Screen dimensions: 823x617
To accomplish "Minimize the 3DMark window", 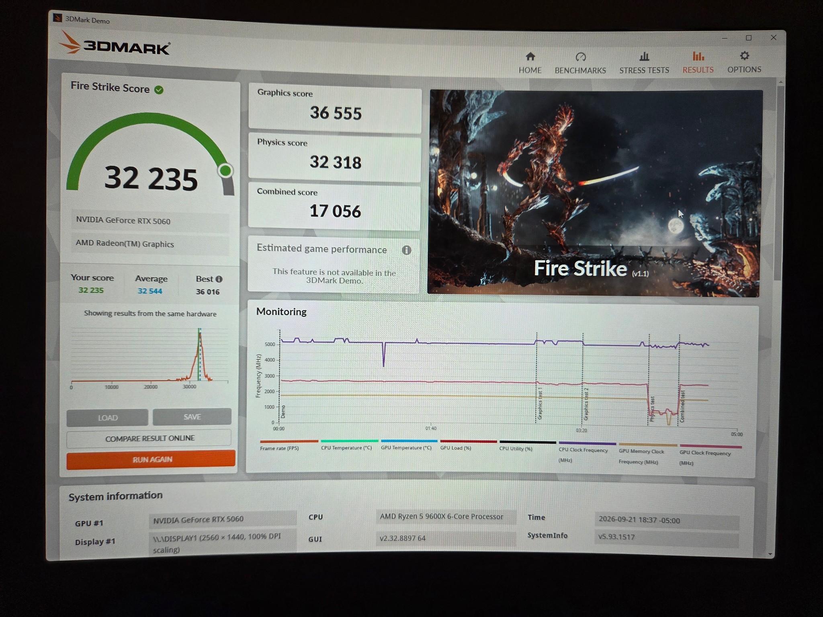I will (725, 38).
